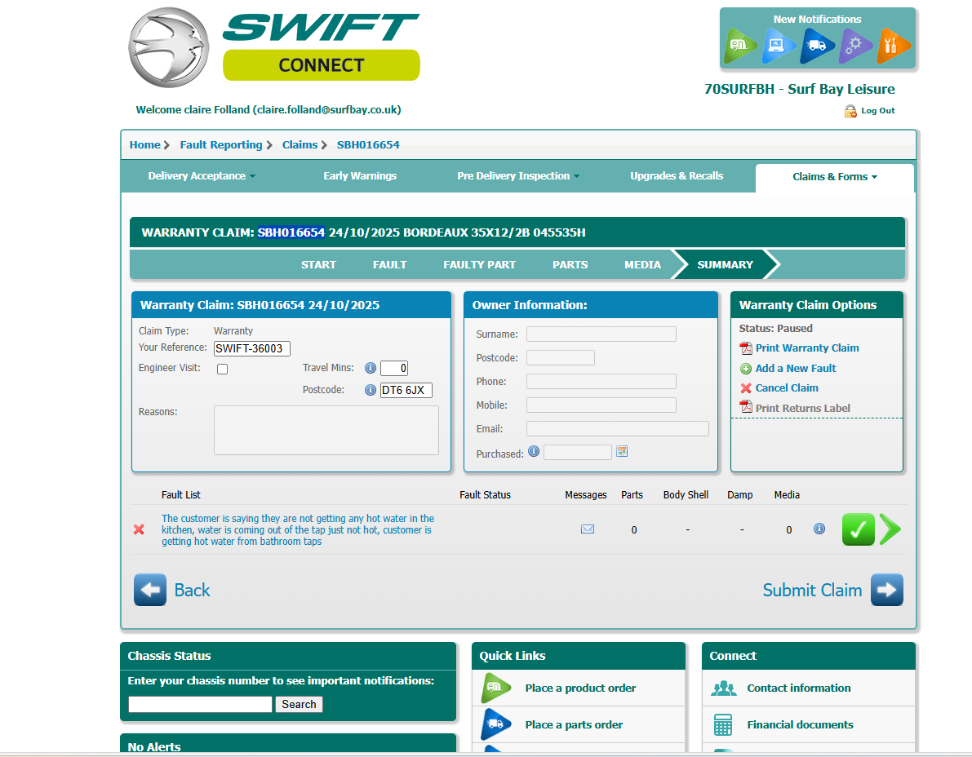
Task: Click the PDF icon beside Print Warranty Claim
Action: click(746, 348)
